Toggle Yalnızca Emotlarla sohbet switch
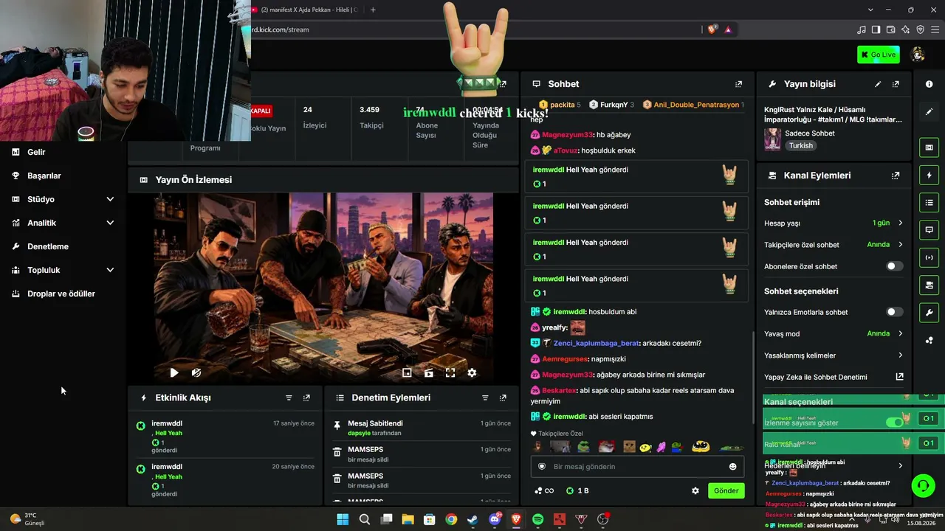 pyautogui.click(x=894, y=312)
